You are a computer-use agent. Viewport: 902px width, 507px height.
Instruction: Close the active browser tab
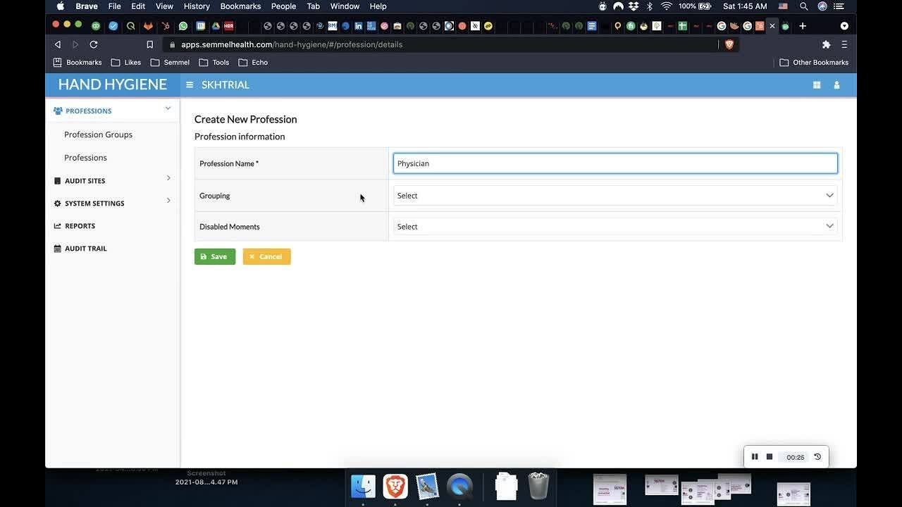point(772,26)
